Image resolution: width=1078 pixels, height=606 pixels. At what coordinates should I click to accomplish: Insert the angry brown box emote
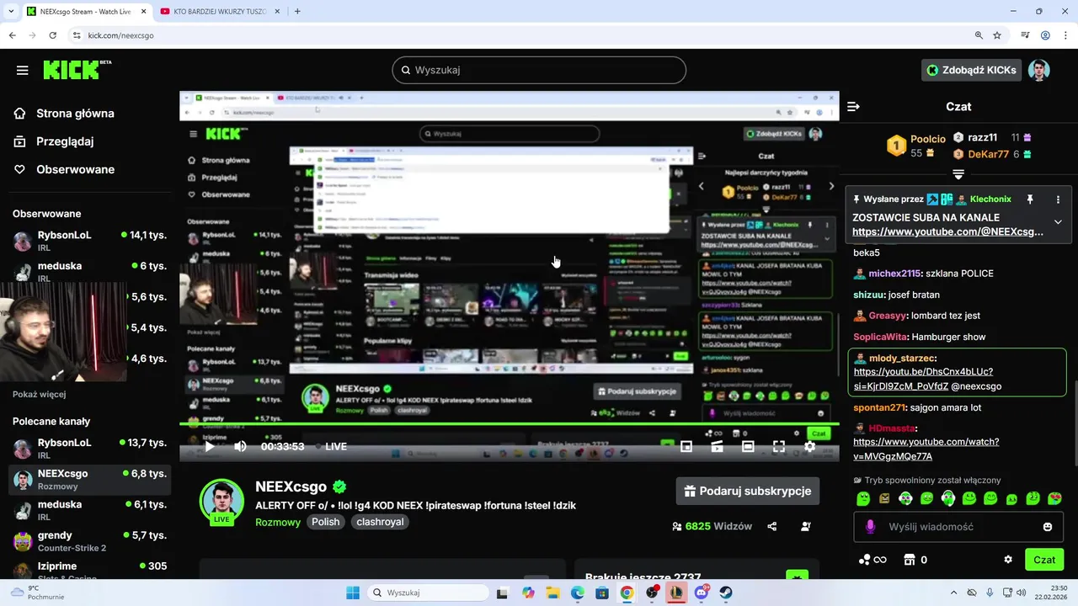[884, 498]
